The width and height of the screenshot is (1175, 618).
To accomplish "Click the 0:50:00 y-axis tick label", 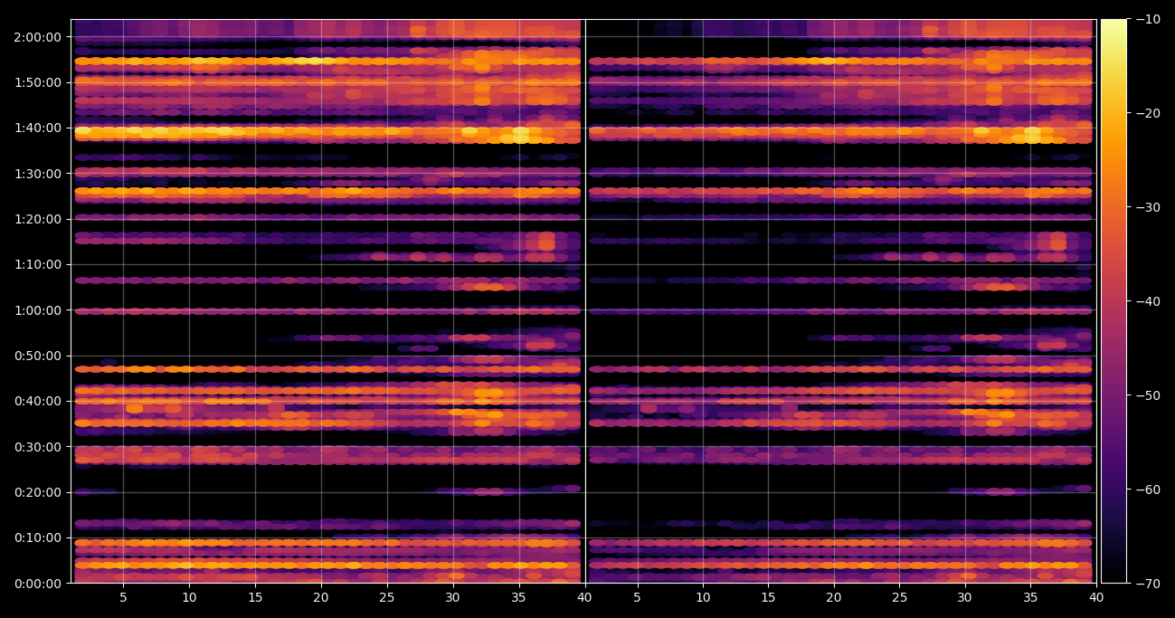I will [x=38, y=356].
